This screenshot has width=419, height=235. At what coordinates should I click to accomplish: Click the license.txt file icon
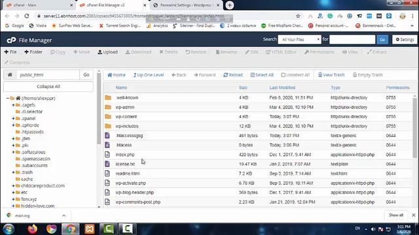point(107,164)
